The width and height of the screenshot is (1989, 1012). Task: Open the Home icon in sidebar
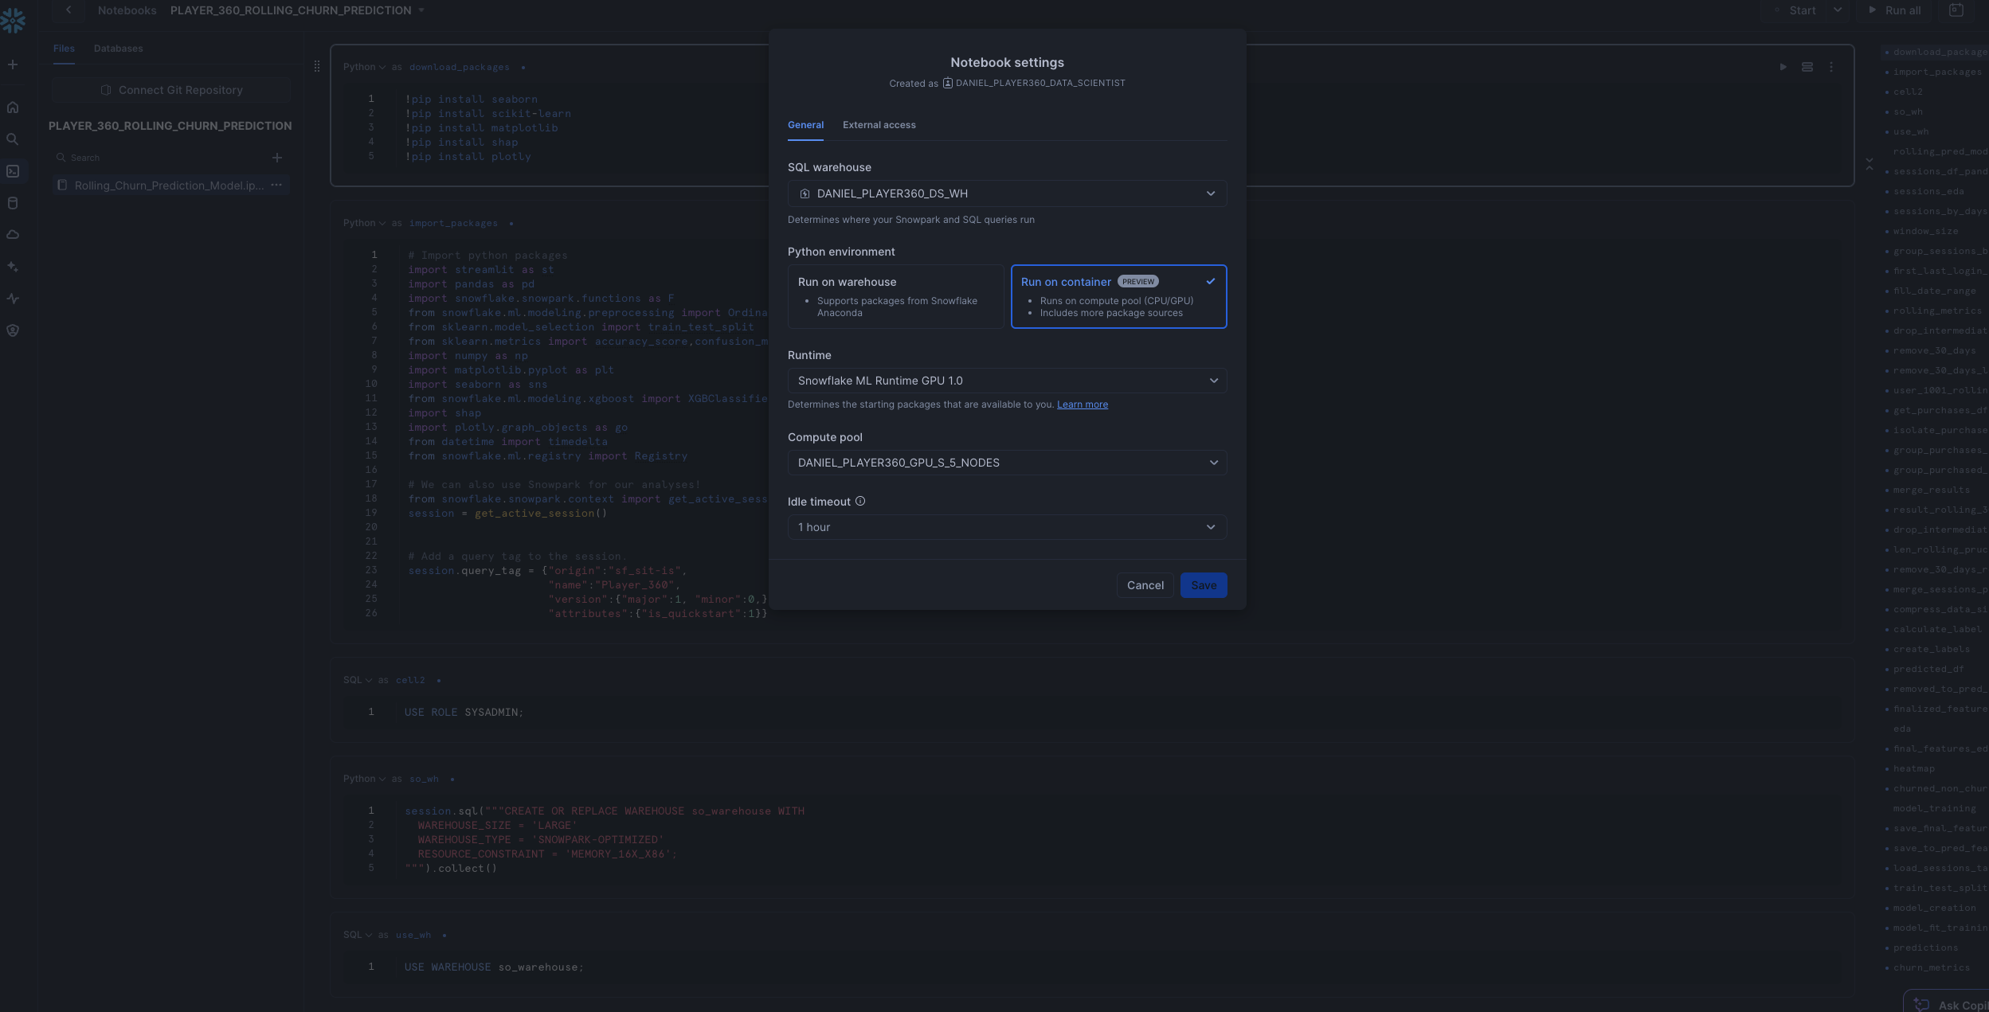point(13,107)
